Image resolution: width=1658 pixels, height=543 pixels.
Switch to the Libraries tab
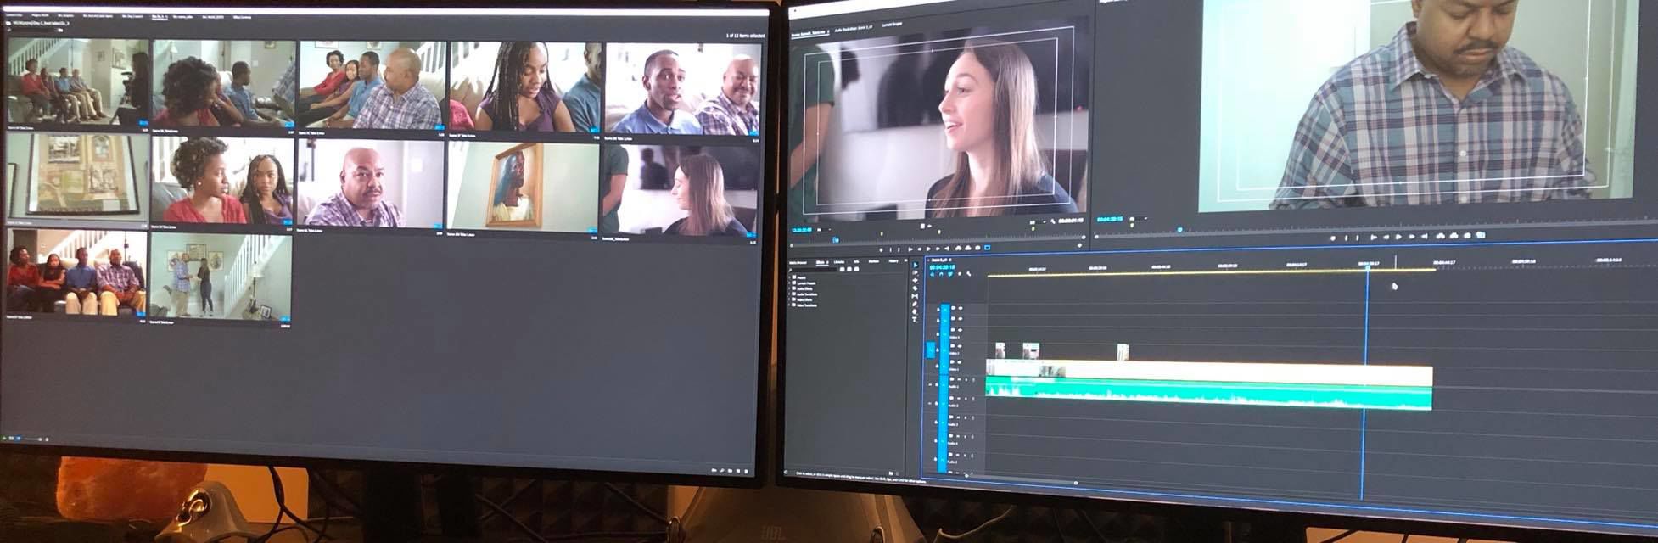pyautogui.click(x=839, y=262)
